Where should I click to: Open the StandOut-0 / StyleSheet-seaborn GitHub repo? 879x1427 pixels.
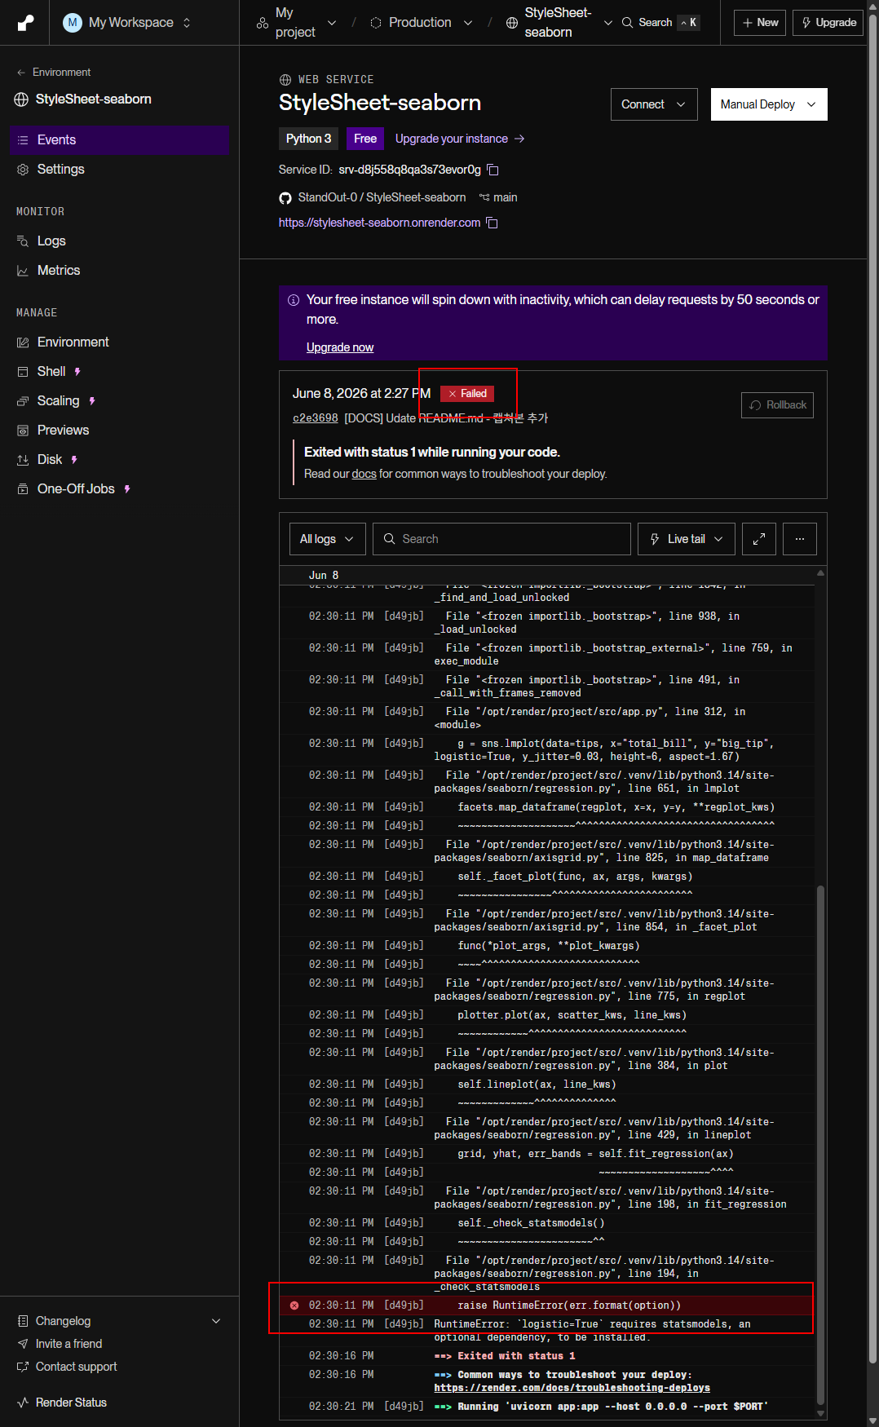382,197
